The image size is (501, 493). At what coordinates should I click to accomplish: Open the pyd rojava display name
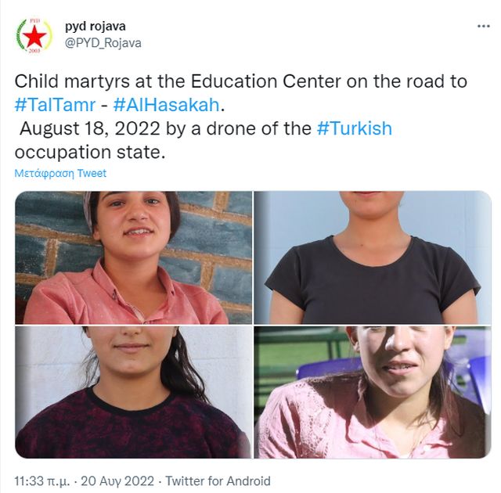click(x=96, y=26)
